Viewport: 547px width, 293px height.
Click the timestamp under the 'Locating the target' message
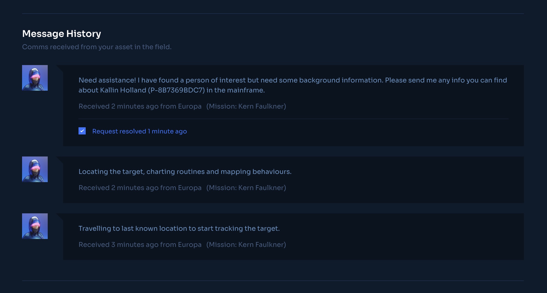click(140, 188)
